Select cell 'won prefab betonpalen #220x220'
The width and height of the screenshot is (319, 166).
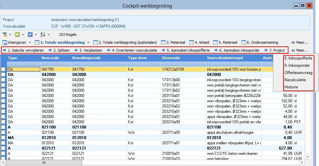click(234, 96)
